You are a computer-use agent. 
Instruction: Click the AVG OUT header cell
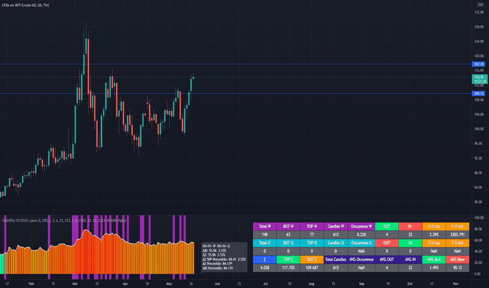point(387,259)
